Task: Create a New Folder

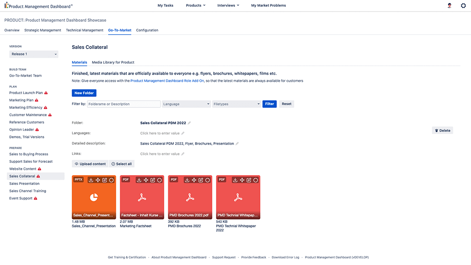Action: tap(84, 93)
